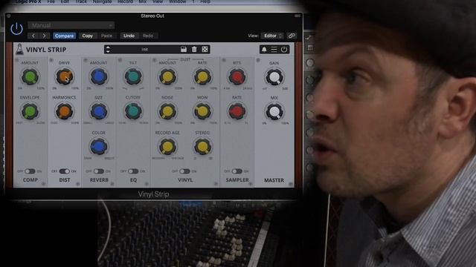Screen dimensions: 476x267
Task: Switch the EQ module on
Action: click(x=133, y=171)
